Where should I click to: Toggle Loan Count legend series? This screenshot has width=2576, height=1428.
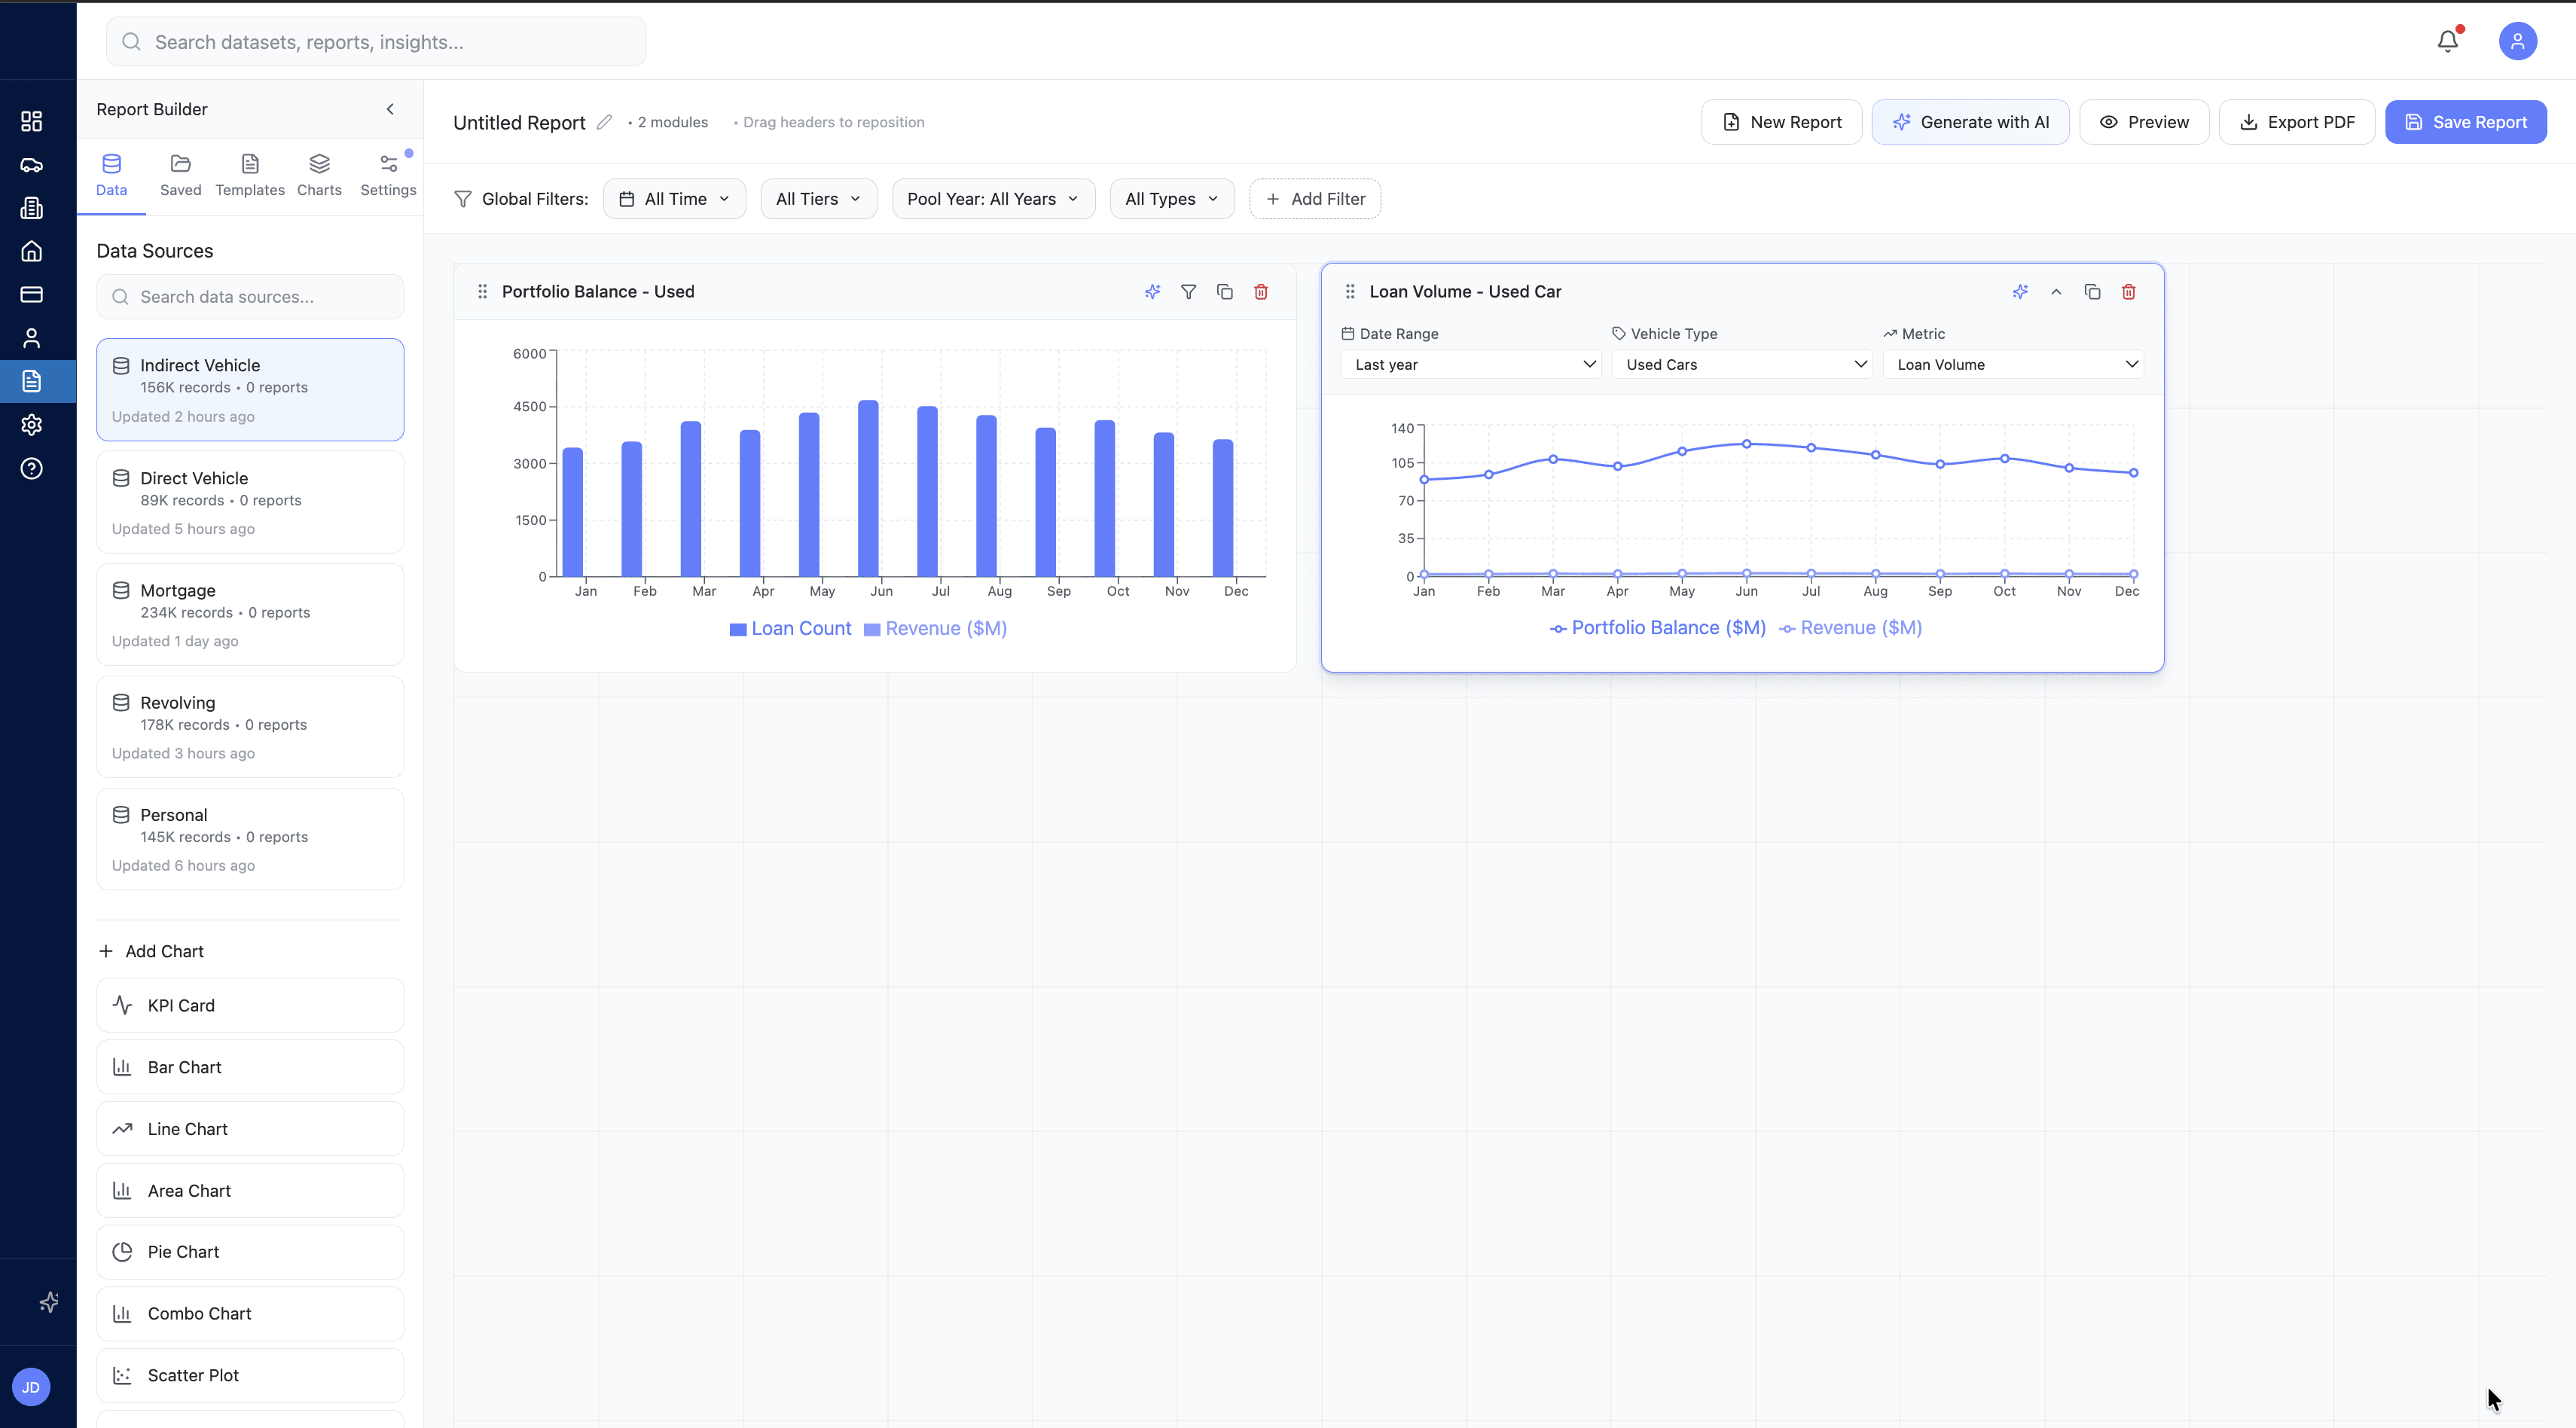[x=790, y=629]
